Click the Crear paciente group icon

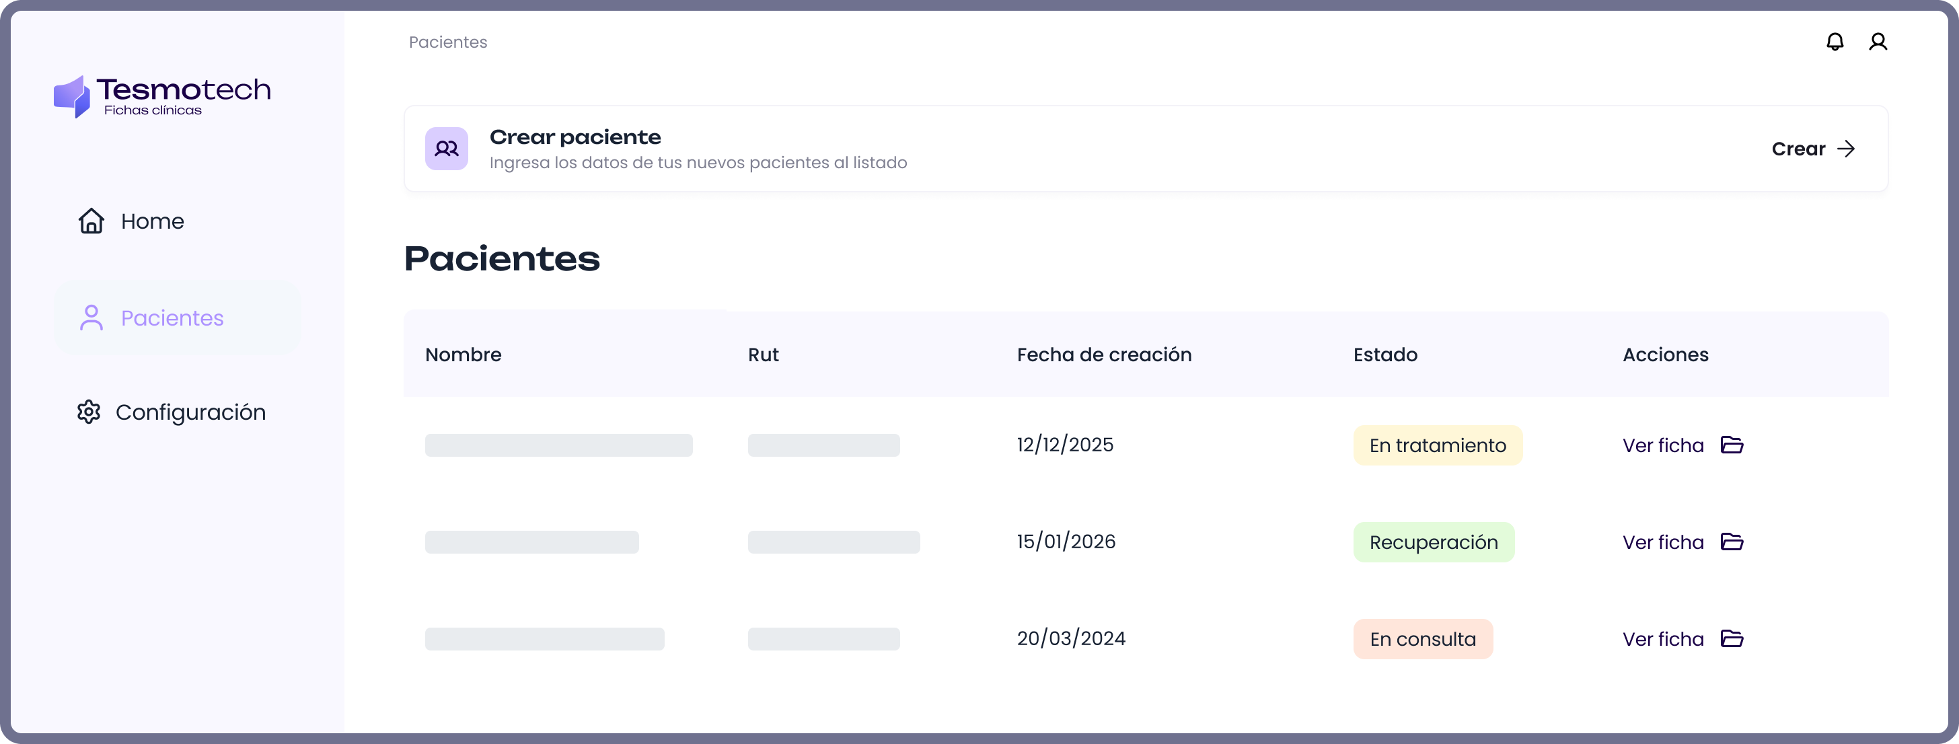447,149
